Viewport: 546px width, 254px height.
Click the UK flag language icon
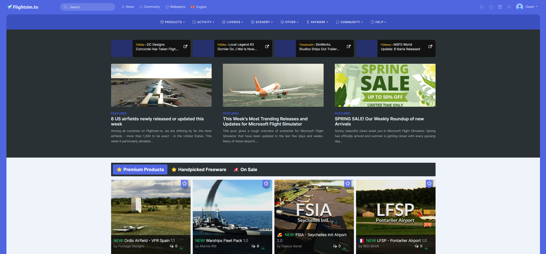coord(193,7)
